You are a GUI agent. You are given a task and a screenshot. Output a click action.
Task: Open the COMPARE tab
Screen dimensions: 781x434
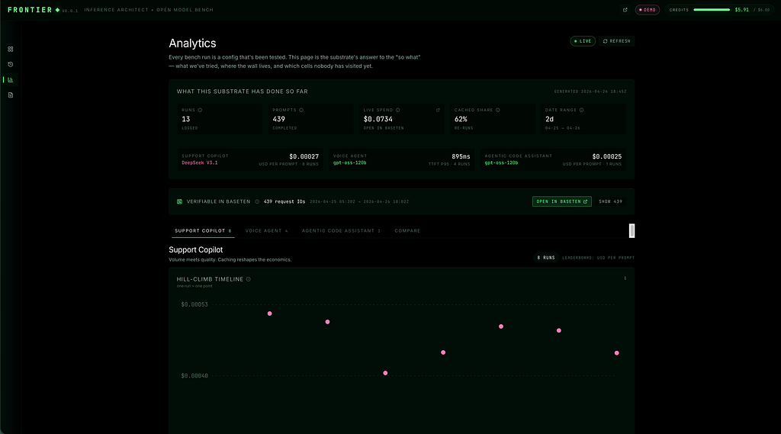click(x=407, y=230)
